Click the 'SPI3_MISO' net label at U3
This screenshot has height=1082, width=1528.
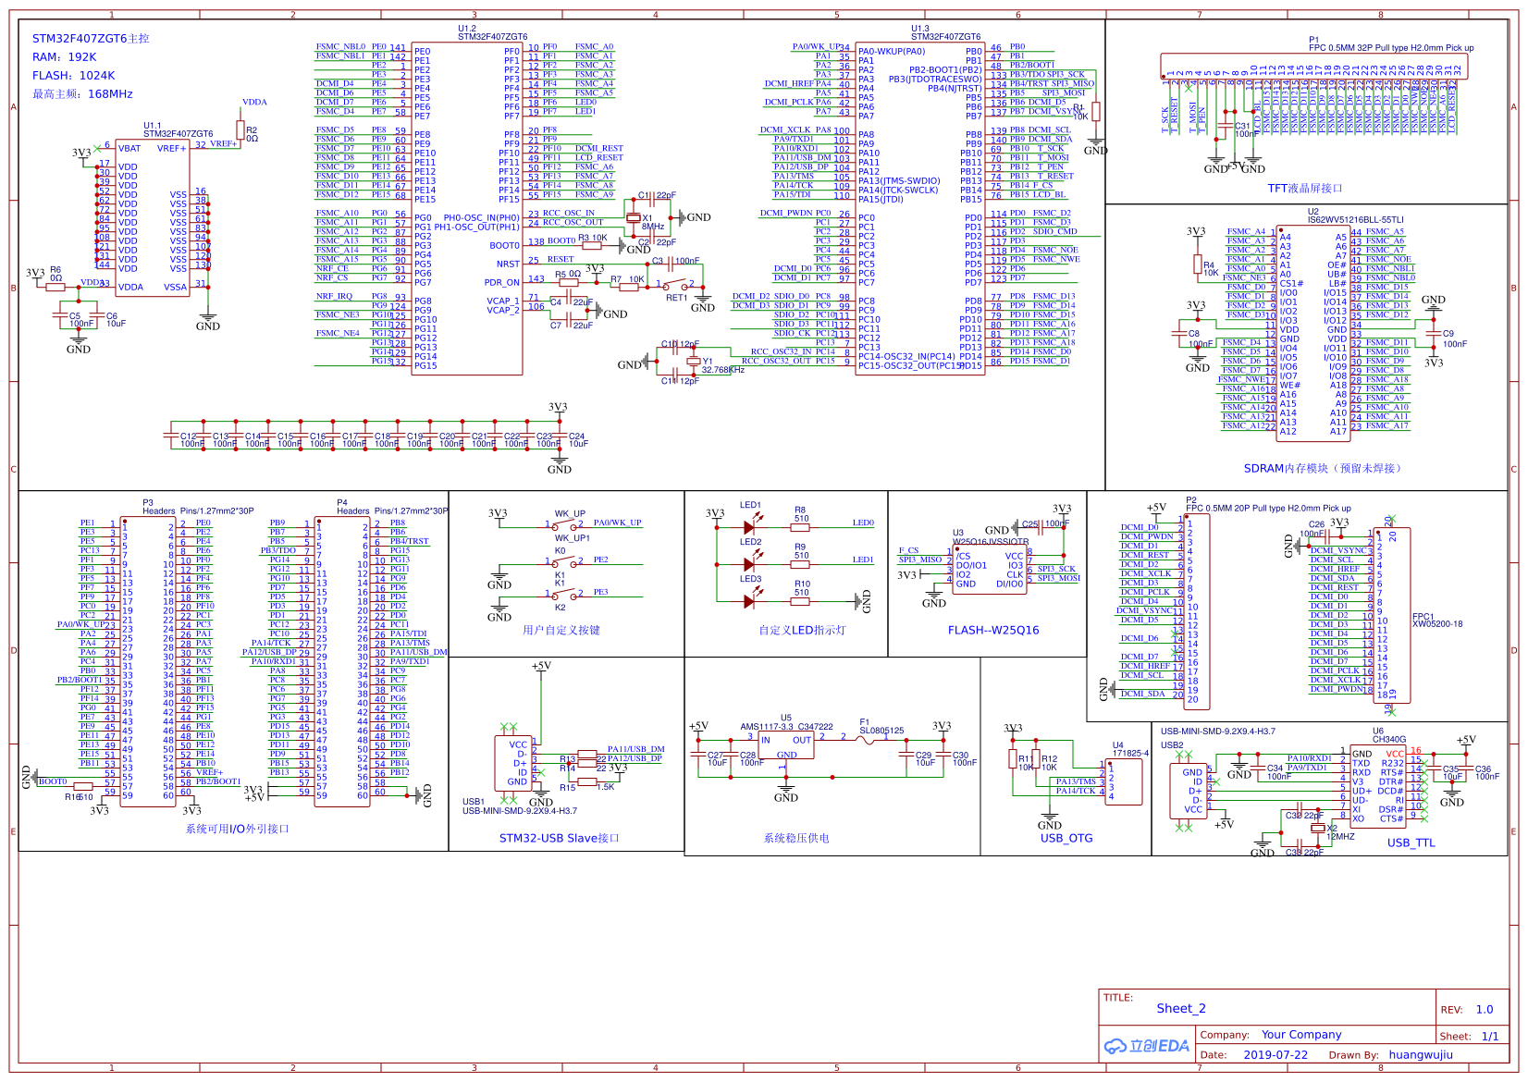[x=919, y=559]
